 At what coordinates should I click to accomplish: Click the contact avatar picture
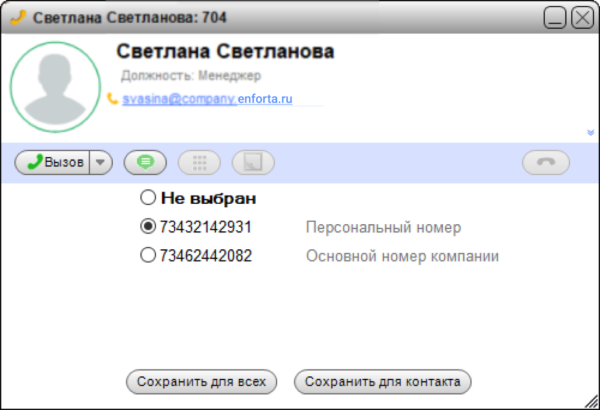click(x=55, y=87)
